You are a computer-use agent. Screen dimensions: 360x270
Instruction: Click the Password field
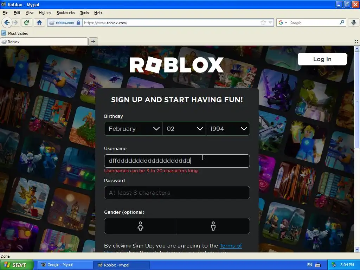point(177,193)
